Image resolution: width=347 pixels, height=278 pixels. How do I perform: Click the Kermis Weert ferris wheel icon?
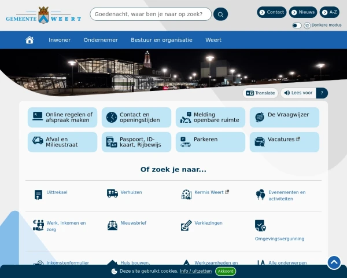[x=186, y=195]
